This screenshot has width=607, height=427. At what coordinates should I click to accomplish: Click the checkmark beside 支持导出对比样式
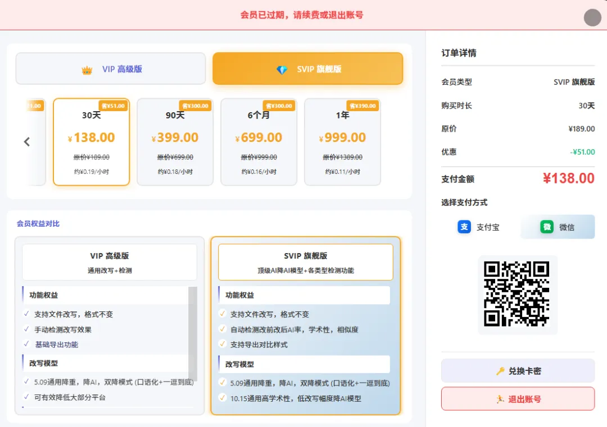[223, 343]
